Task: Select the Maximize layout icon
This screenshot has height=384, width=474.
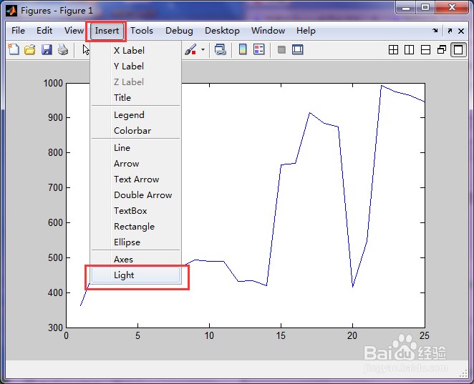Action: (x=458, y=50)
